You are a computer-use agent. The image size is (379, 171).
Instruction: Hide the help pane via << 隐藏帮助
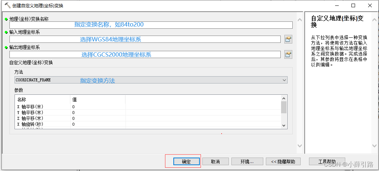[283, 162]
